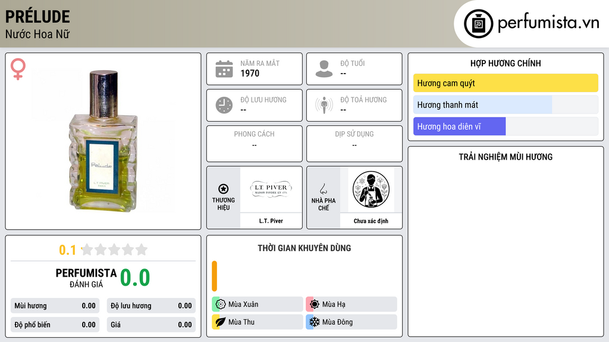The width and height of the screenshot is (609, 342).
Task: Click the Trải nghiệm mùi hương heading
Action: tap(506, 157)
